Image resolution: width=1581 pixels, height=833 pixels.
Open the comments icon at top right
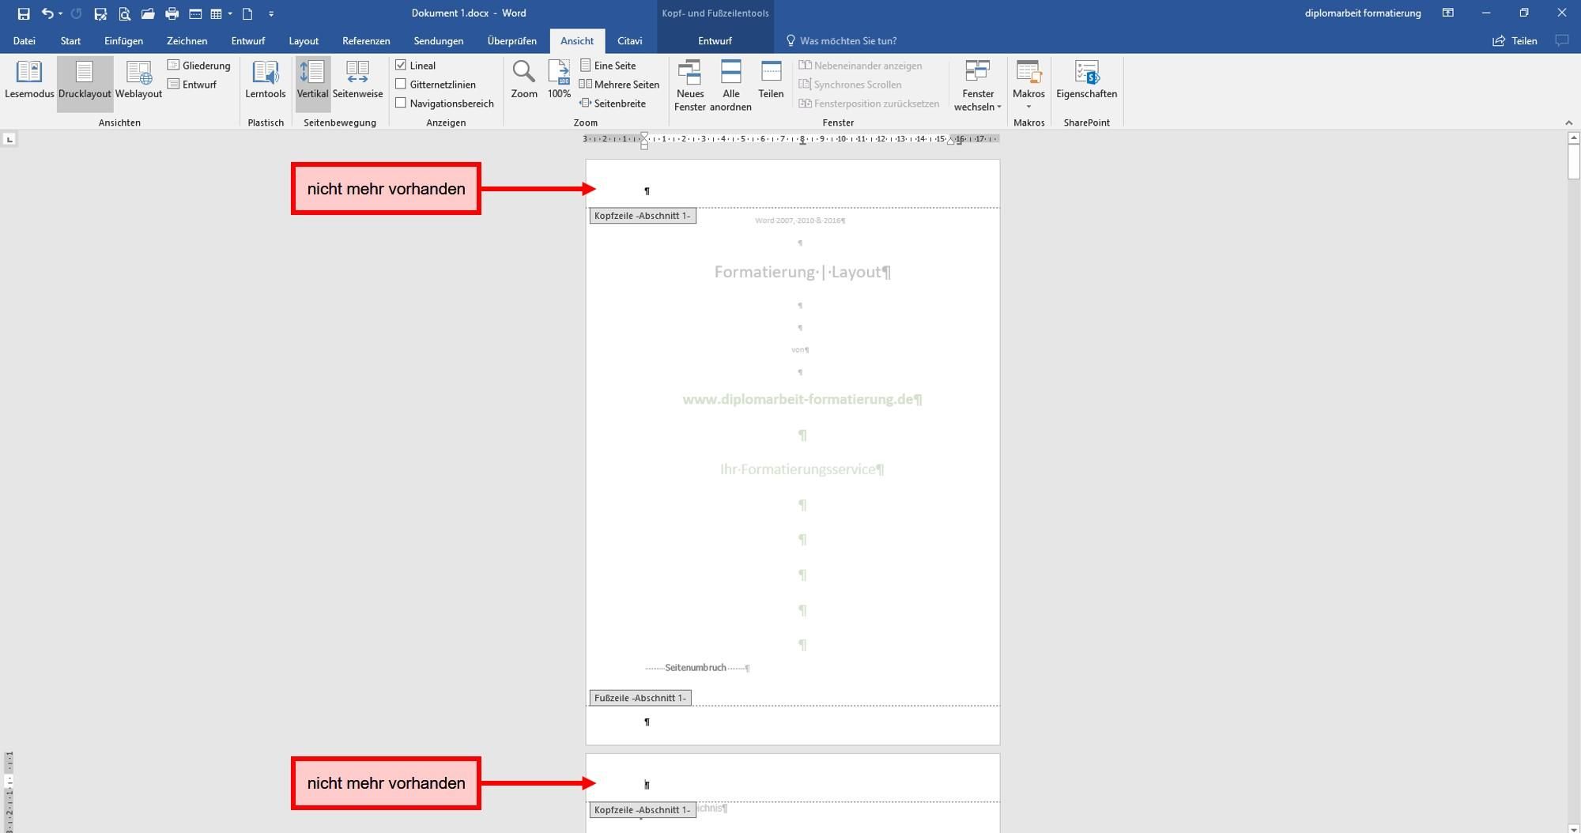click(x=1562, y=41)
